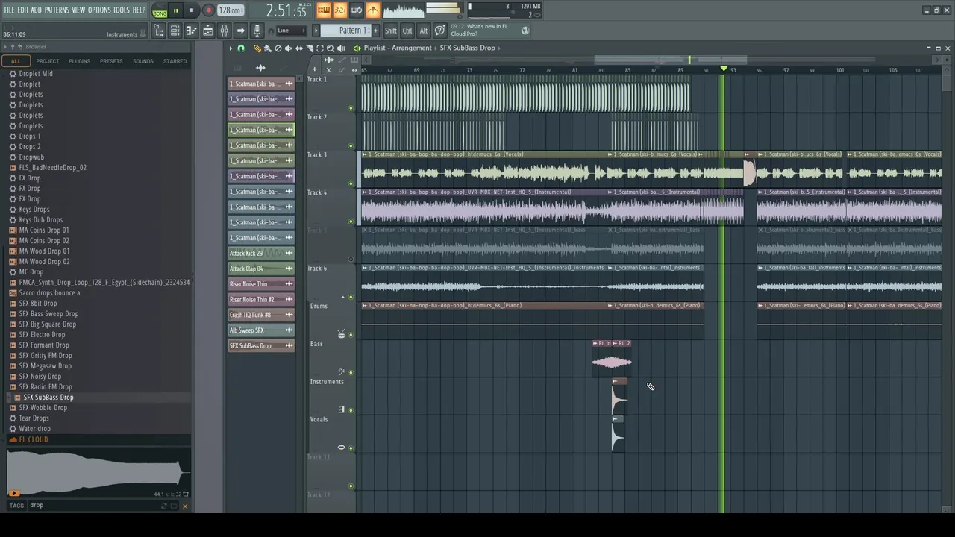Mute the Drums track green dot
This screenshot has height=537, width=955.
point(351,335)
